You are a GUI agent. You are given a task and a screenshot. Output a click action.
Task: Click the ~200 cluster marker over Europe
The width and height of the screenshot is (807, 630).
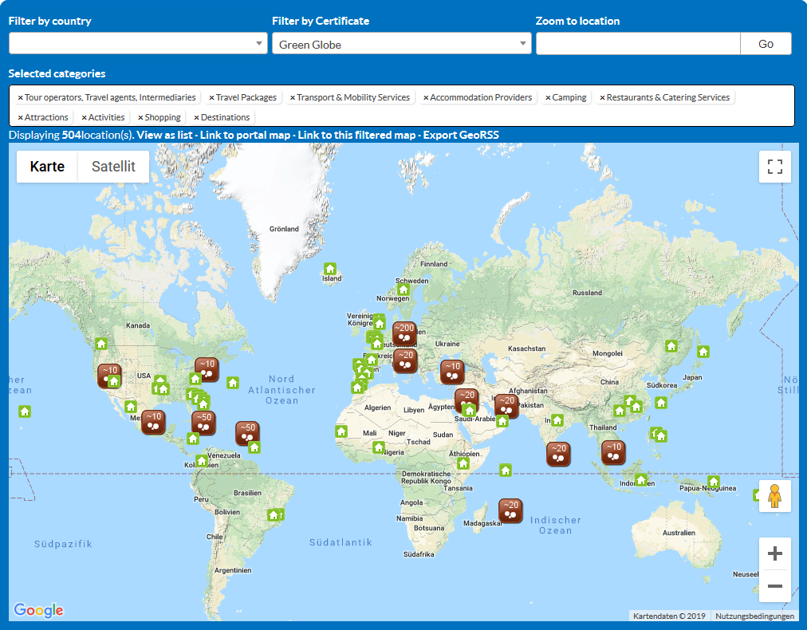403,331
